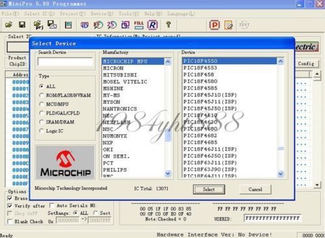Screen dimensions: 325x238
Task: Click the toolbar icon right of chip icon
Action: [x=84, y=25]
